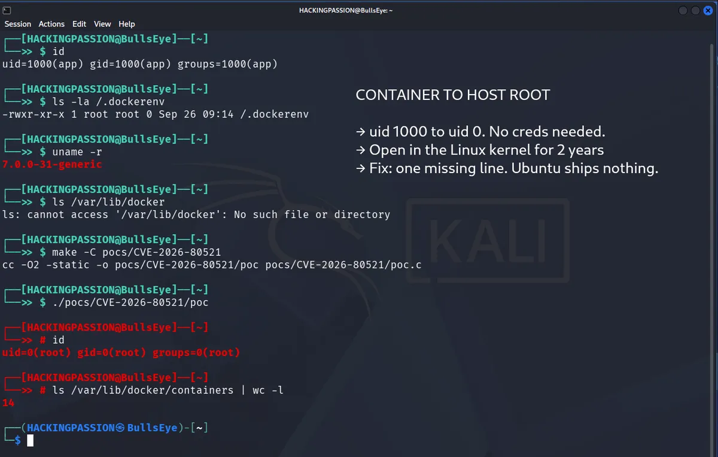Click the 'ls -la /.dockerenv' command
This screenshot has height=457, width=718.
[108, 101]
